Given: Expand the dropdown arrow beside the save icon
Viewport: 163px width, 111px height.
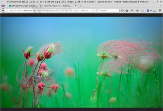Looking at the screenshot, I should click(x=151, y=11).
